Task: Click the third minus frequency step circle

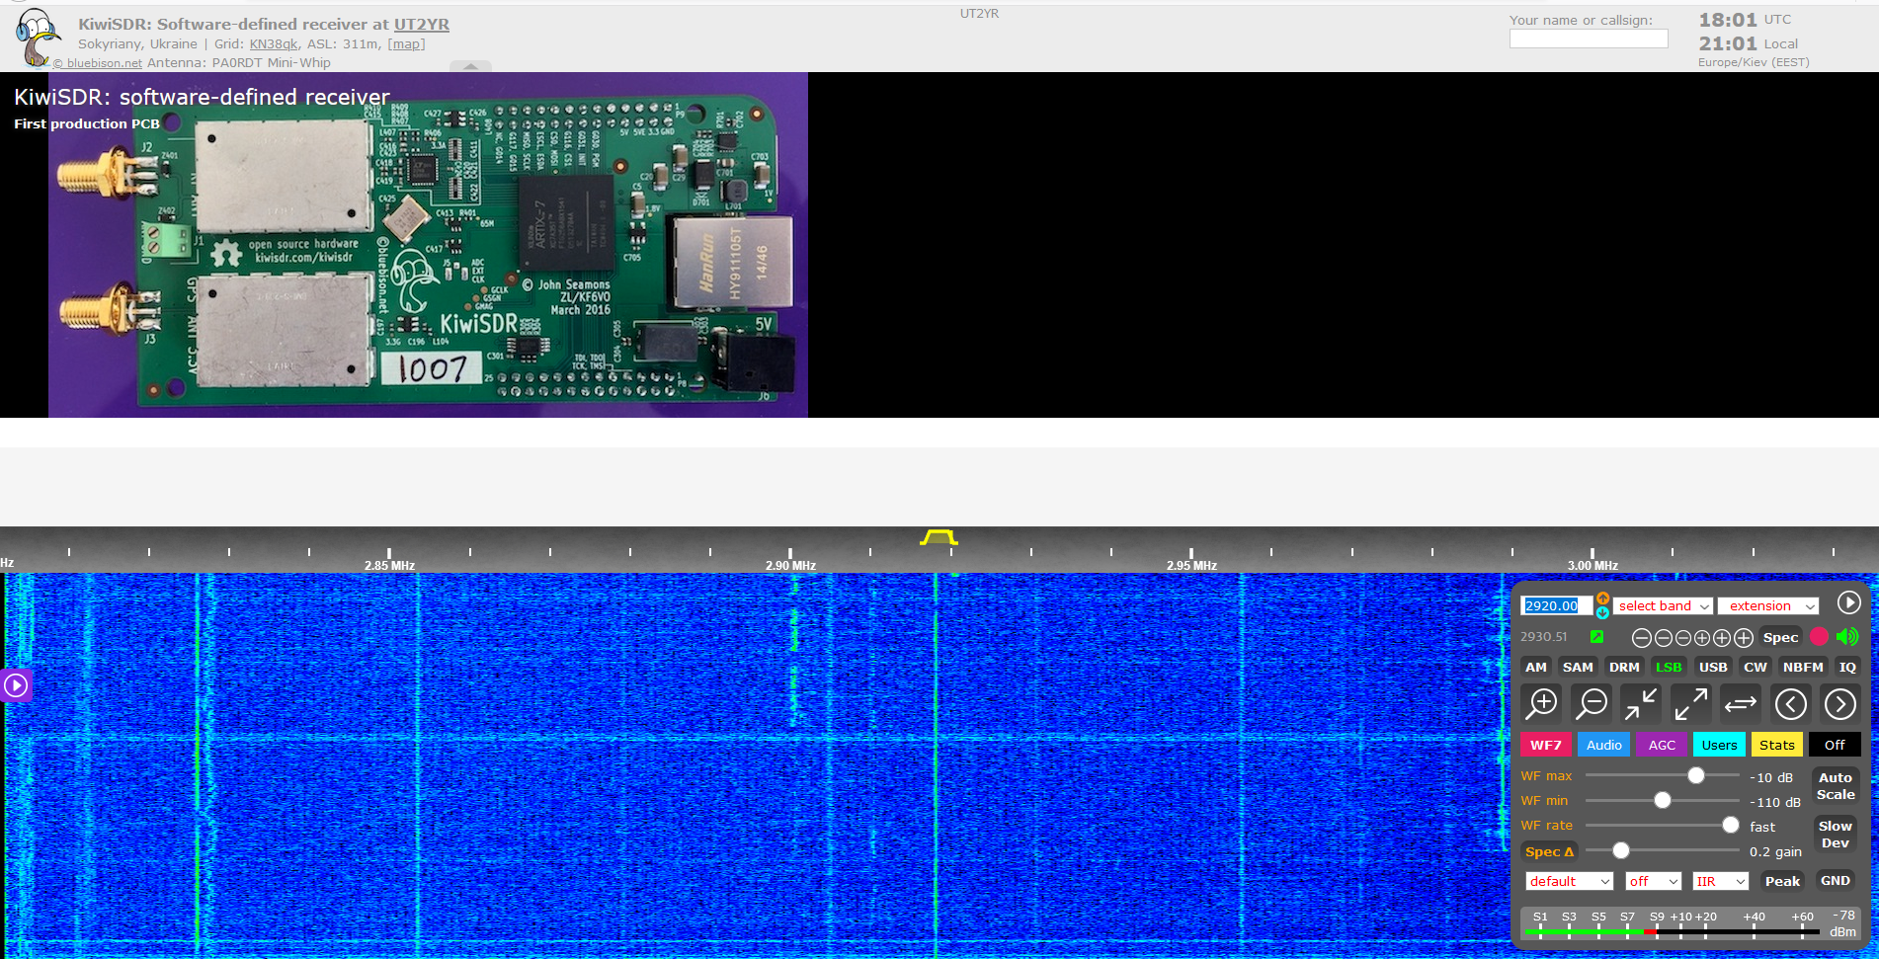Action: coord(1682,638)
